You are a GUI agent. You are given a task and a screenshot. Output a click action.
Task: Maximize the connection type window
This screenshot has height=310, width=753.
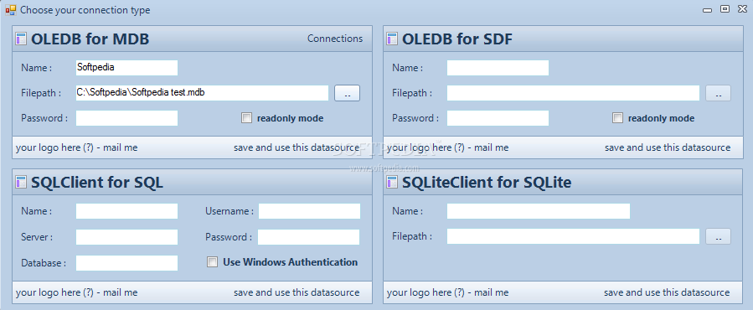pos(725,8)
